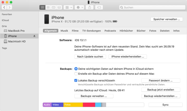The height and width of the screenshot is (111, 187).
Task: Click the iOS 13.1.1 version text
Action: pyautogui.click(x=80, y=40)
